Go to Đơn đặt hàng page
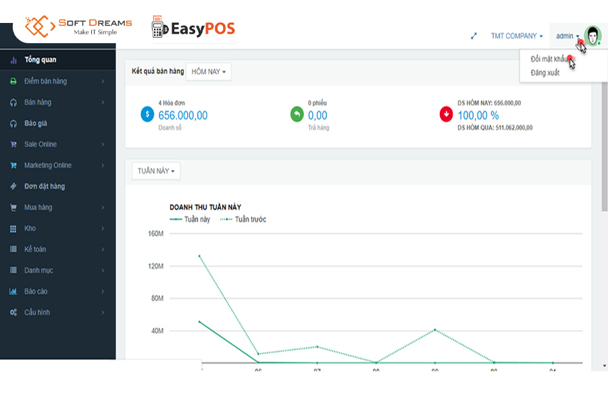The width and height of the screenshot is (608, 405). click(45, 186)
